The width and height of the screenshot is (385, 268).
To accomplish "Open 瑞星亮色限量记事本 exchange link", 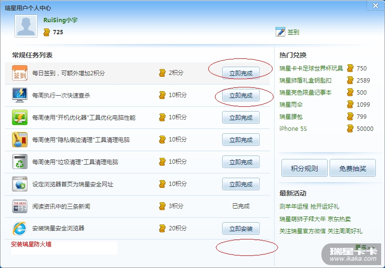I will click(x=305, y=93).
